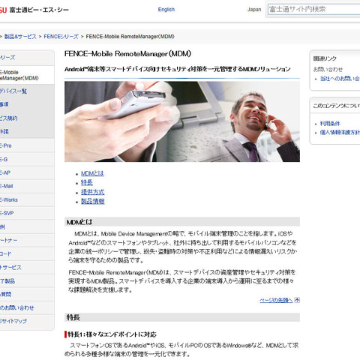The height and width of the screenshot is (360, 360).
Task: Open the サイトマップ sidebar item
Action: (27, 321)
